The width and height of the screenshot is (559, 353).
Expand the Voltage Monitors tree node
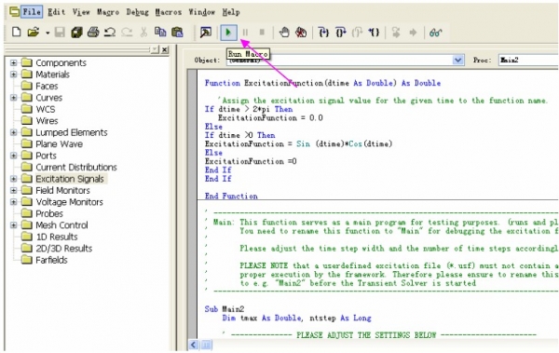point(14,202)
